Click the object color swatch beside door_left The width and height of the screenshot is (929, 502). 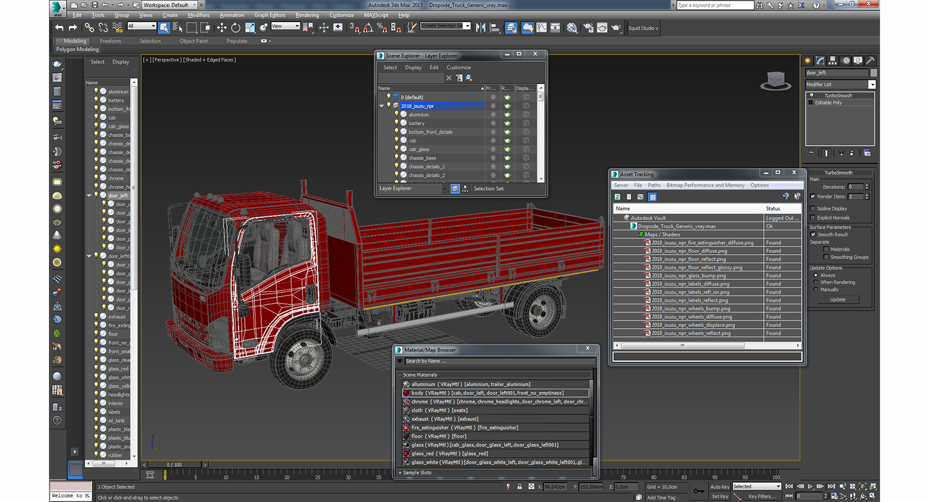tap(874, 73)
